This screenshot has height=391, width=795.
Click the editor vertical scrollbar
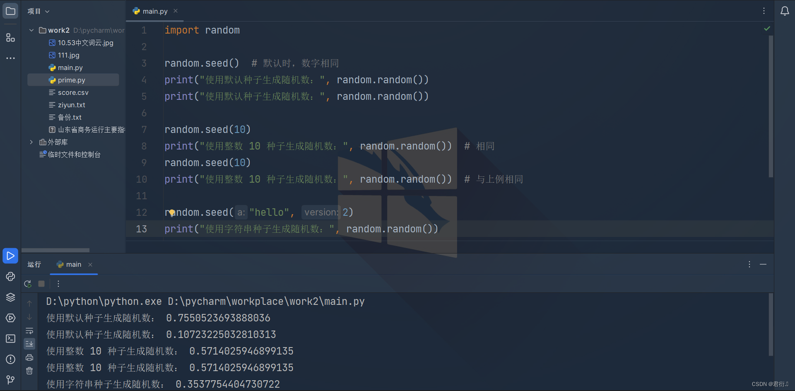click(771, 106)
